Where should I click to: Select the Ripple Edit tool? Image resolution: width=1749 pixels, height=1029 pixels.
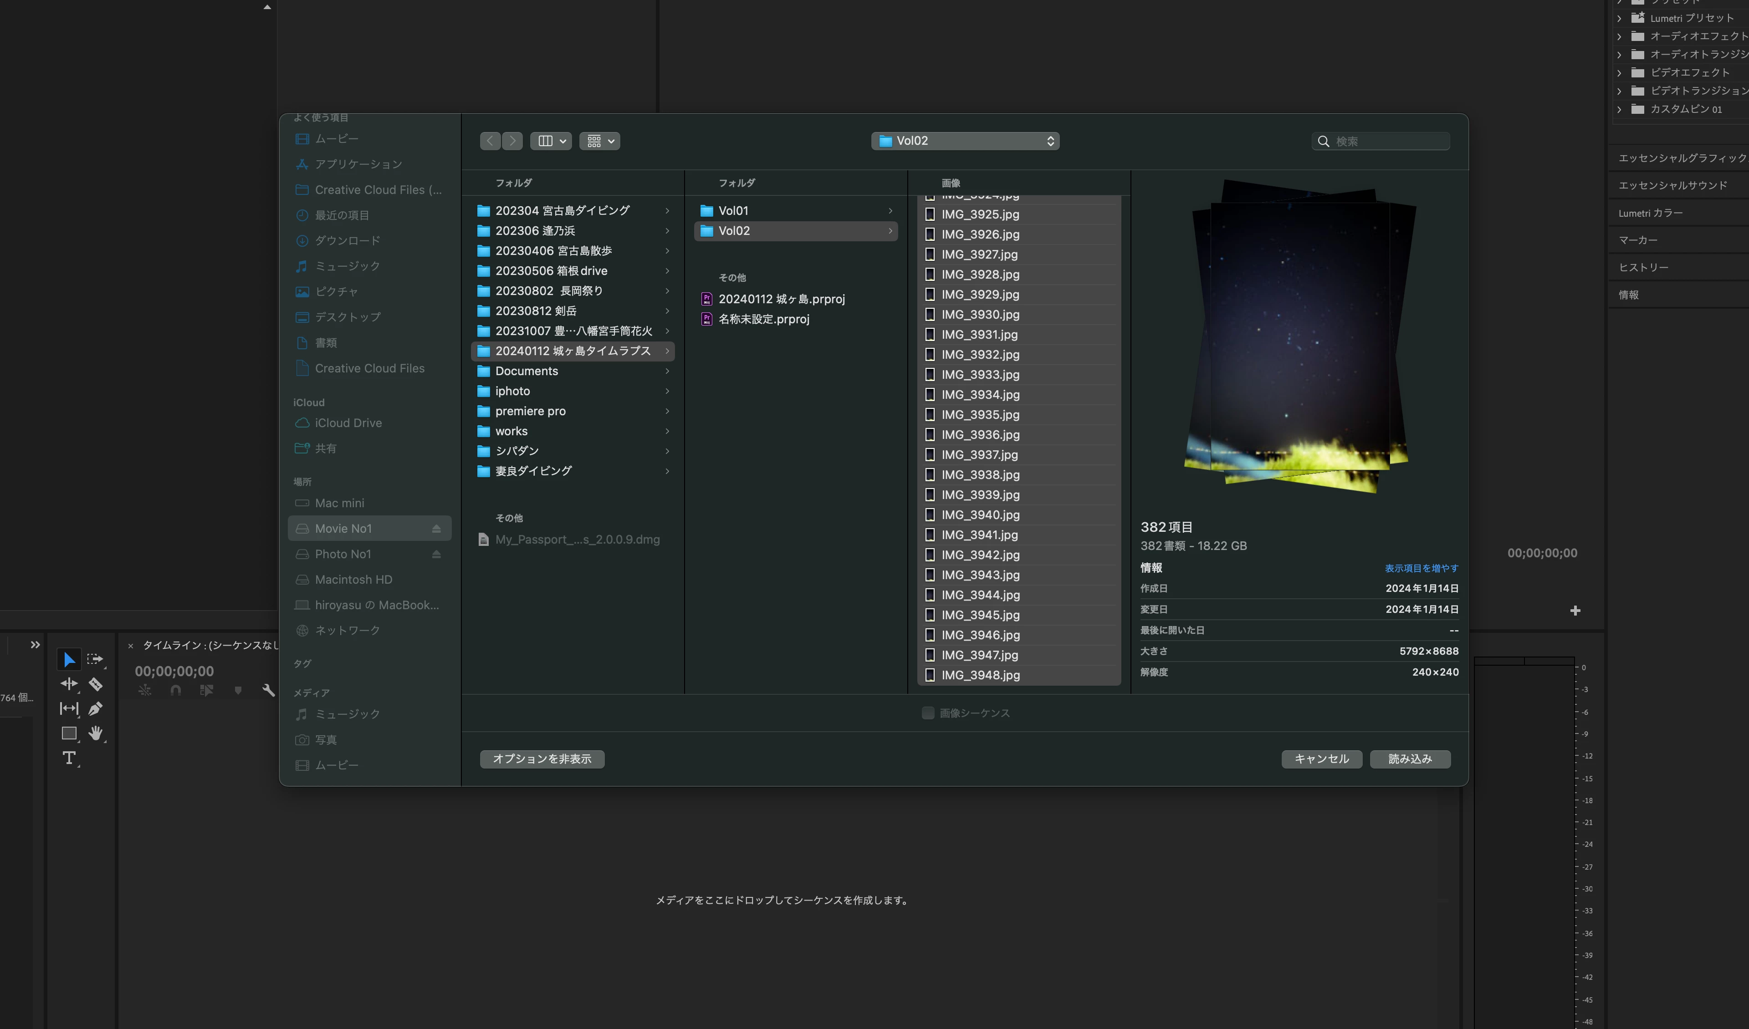point(69,684)
